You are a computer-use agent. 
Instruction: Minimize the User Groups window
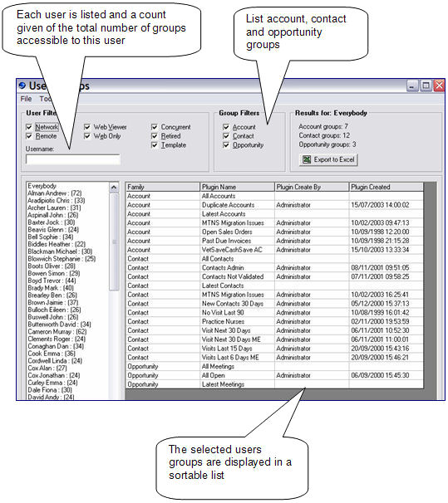(412, 86)
